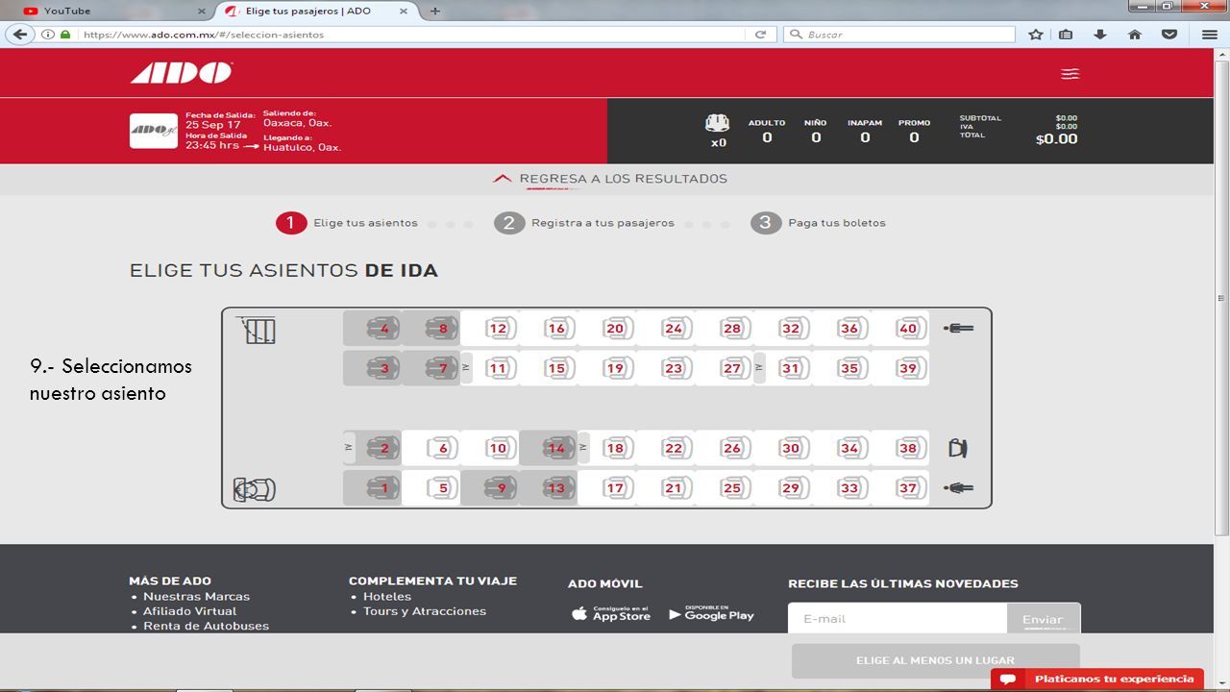Choose seat 15

[556, 368]
